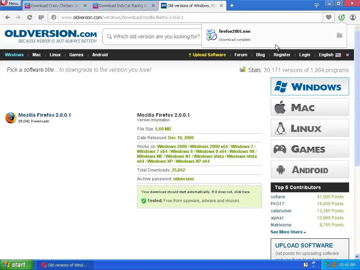Open contributor sofiane profile
Screen dimensions: 360x270
pos(278,197)
